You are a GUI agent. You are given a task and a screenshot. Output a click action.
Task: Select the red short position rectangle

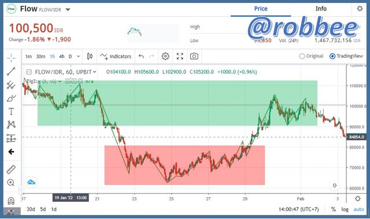184,165
